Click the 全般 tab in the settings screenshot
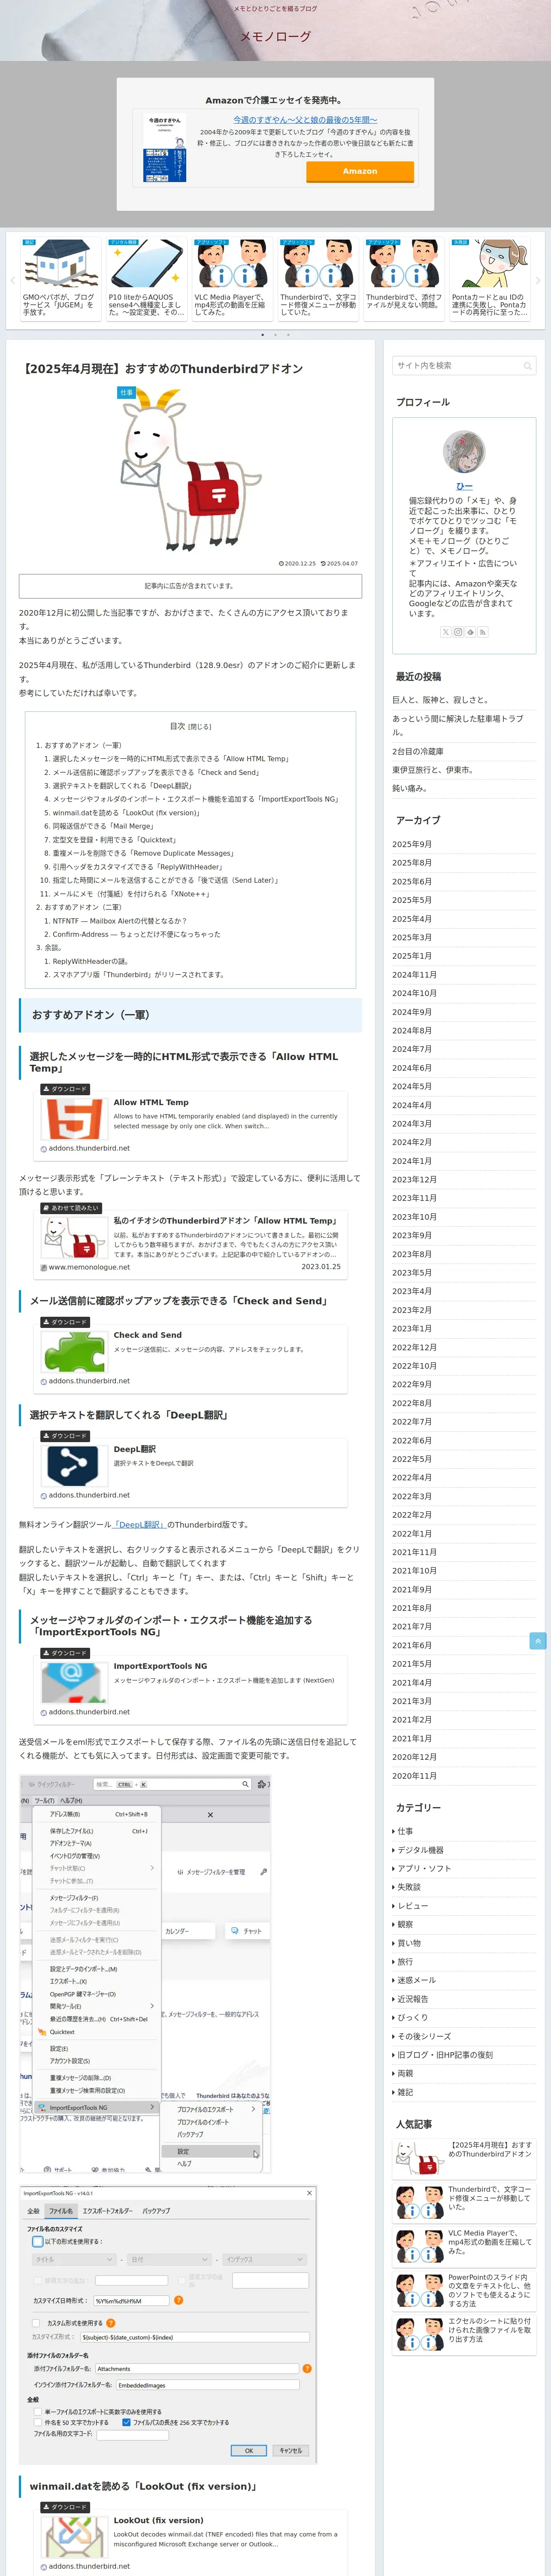 [x=33, y=2211]
